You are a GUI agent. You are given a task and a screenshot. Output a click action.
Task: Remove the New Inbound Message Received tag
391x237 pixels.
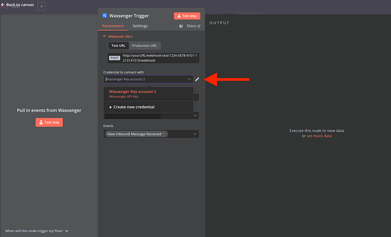pos(164,134)
